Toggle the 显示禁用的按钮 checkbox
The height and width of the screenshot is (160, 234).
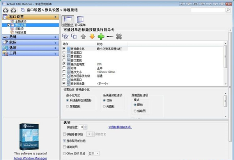(65, 140)
